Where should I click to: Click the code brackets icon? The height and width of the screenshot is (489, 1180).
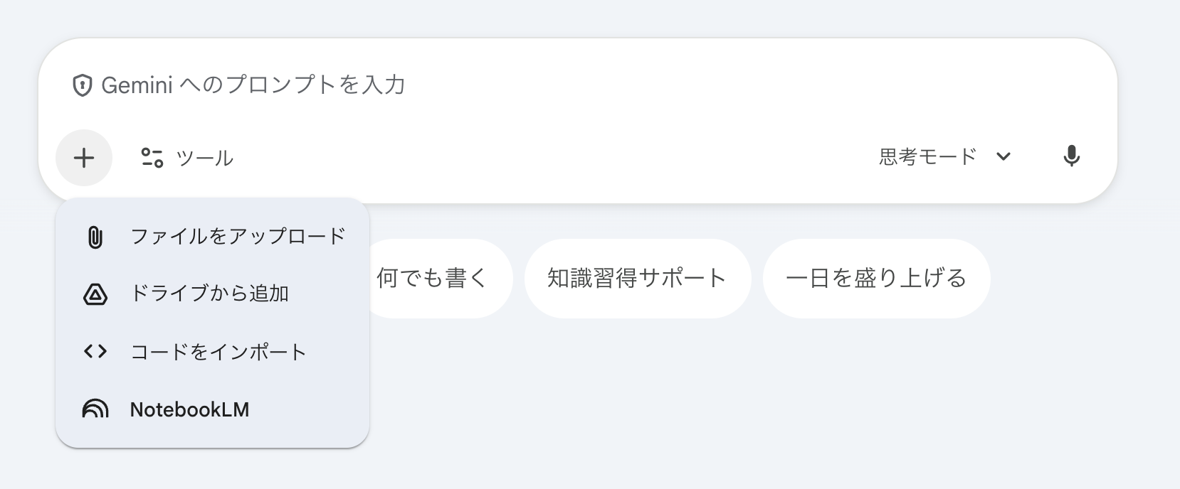(x=95, y=351)
